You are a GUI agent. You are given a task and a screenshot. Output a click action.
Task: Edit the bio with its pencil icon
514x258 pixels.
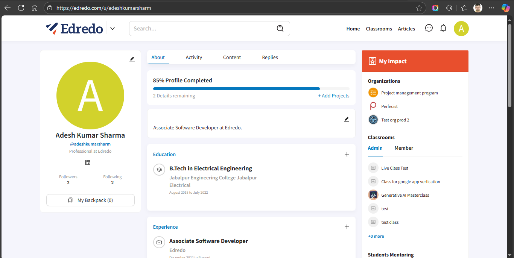point(347,119)
